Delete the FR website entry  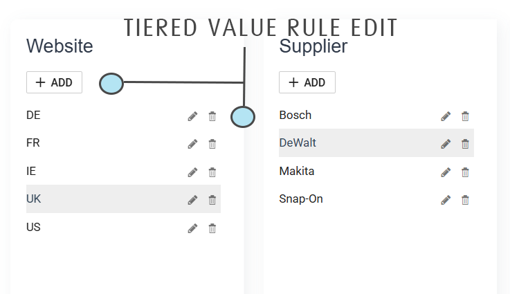[x=212, y=144]
